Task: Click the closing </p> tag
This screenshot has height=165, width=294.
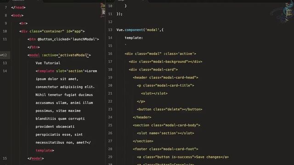Action: coord(141,101)
